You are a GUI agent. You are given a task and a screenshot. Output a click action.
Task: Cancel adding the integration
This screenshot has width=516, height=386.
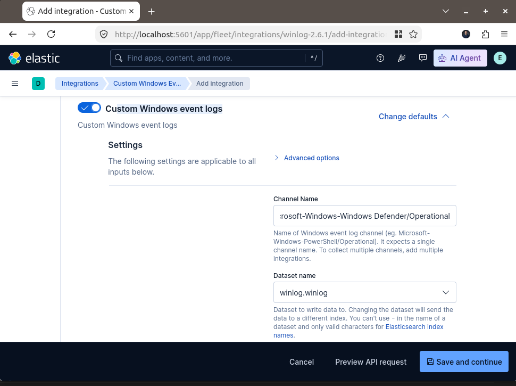302,362
